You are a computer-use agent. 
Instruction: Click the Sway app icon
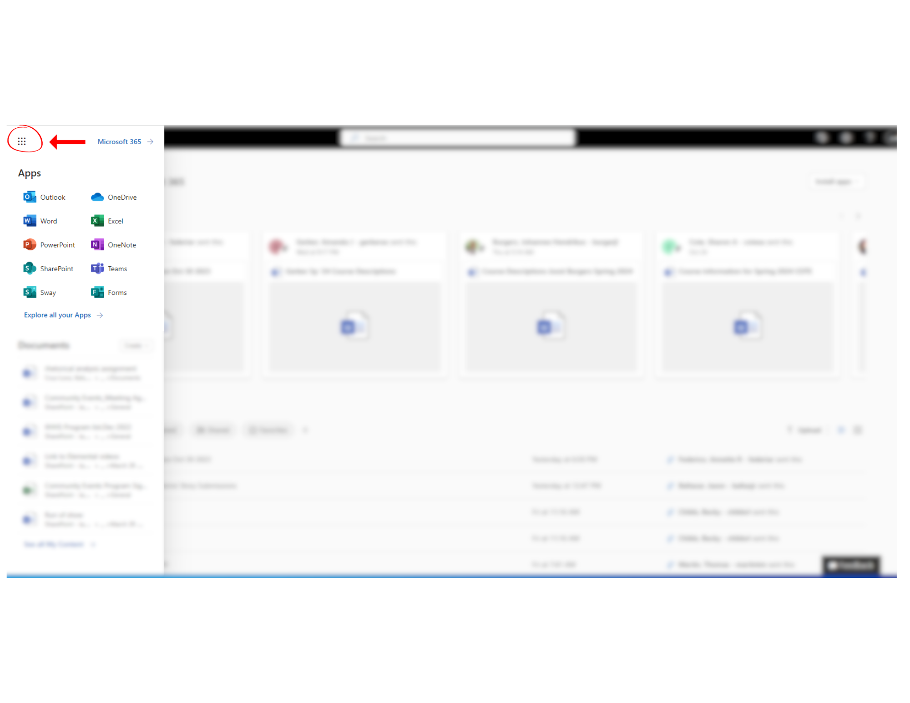point(30,293)
